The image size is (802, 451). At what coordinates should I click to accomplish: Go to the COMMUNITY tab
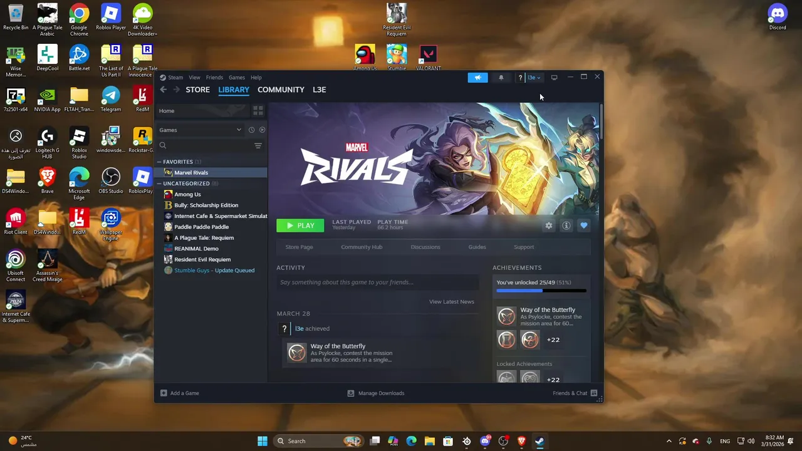(x=281, y=90)
